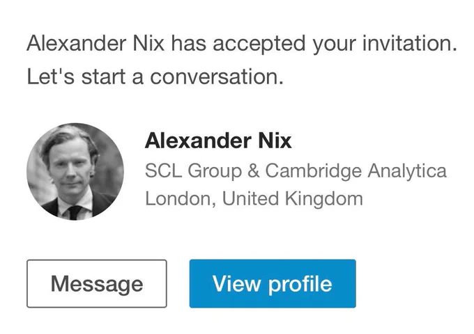The image size is (474, 334).
Task: Click 'United Kingdom' in the location line
Action: click(x=293, y=198)
